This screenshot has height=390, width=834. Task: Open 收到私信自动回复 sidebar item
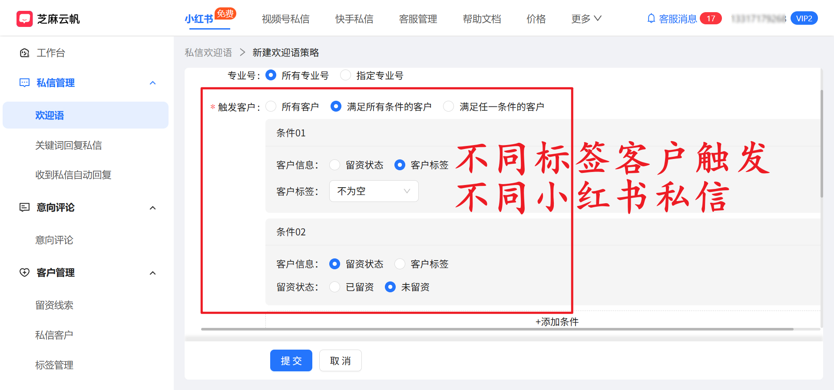coord(73,175)
